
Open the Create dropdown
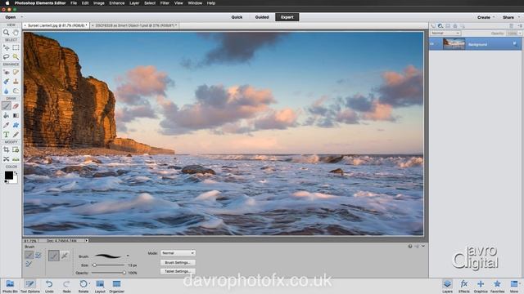(486, 17)
